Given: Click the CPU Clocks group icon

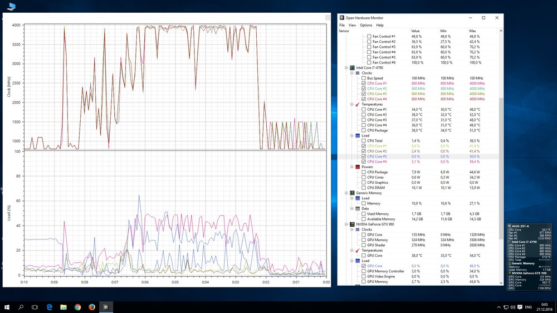Looking at the screenshot, I should (x=358, y=73).
